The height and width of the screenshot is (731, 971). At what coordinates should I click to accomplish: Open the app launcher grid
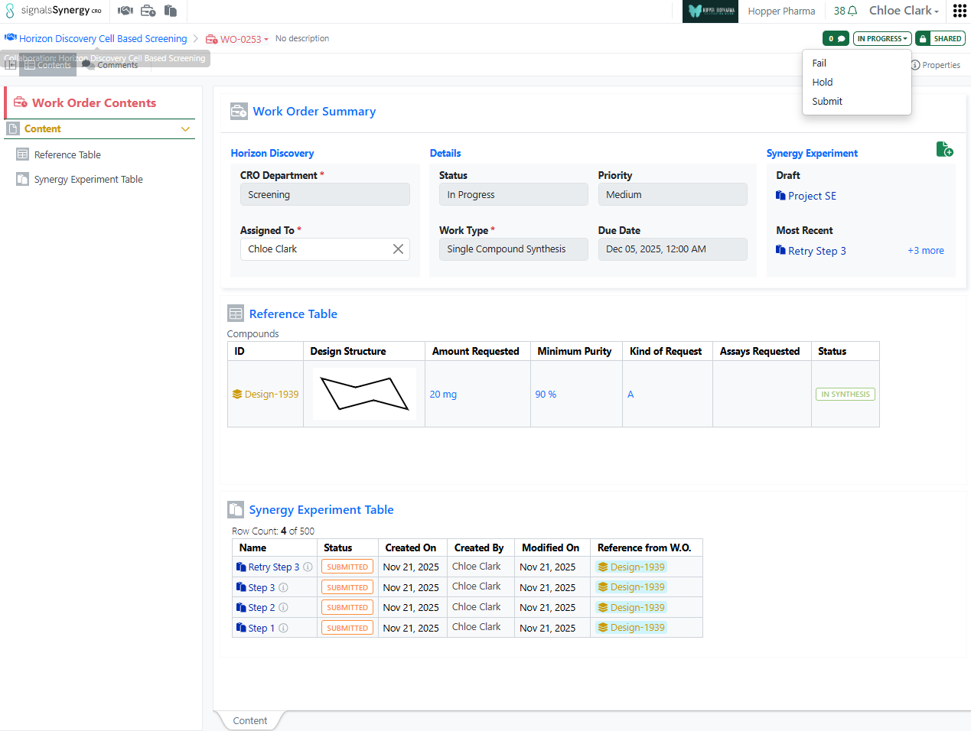click(960, 11)
